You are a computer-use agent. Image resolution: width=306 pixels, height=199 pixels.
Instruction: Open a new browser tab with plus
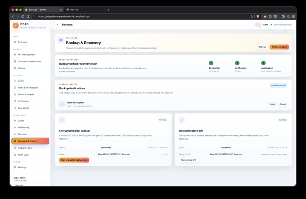109,9
